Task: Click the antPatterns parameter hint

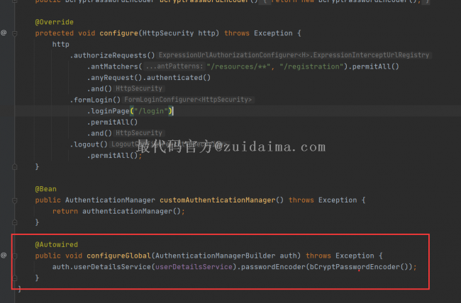Action: (x=174, y=67)
